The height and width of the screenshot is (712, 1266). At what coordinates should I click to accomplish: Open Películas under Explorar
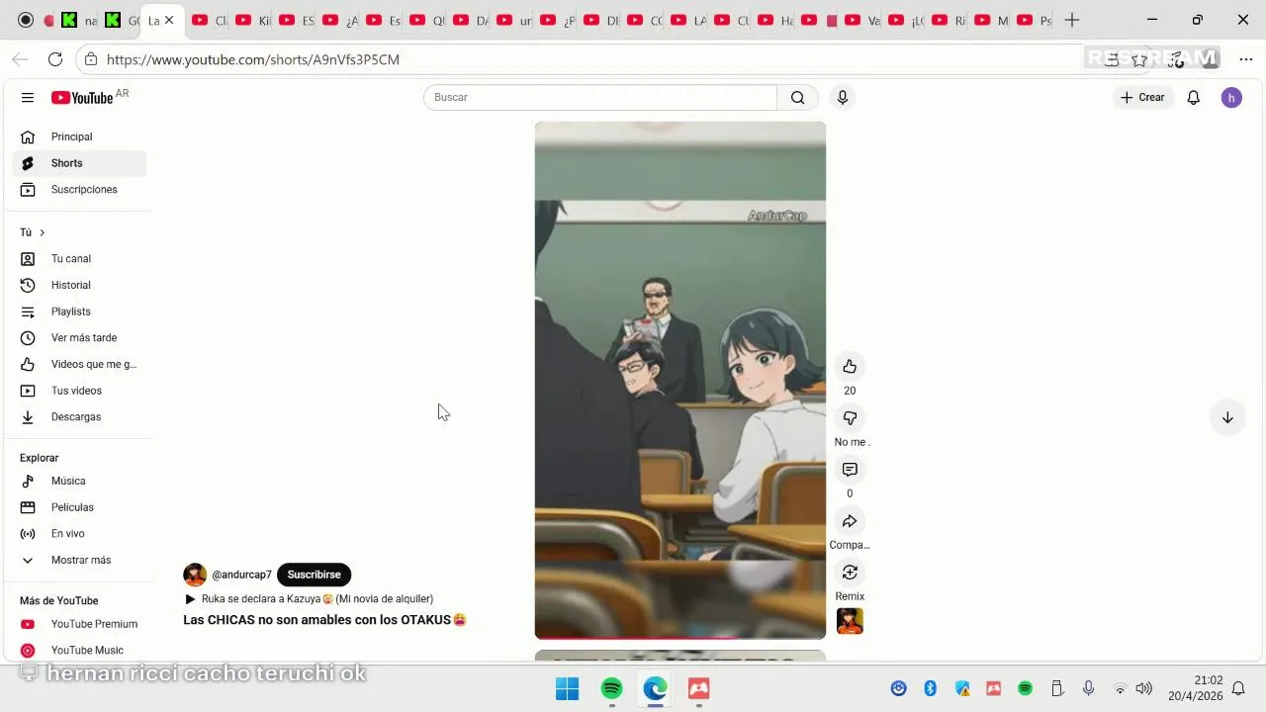pyautogui.click(x=79, y=507)
